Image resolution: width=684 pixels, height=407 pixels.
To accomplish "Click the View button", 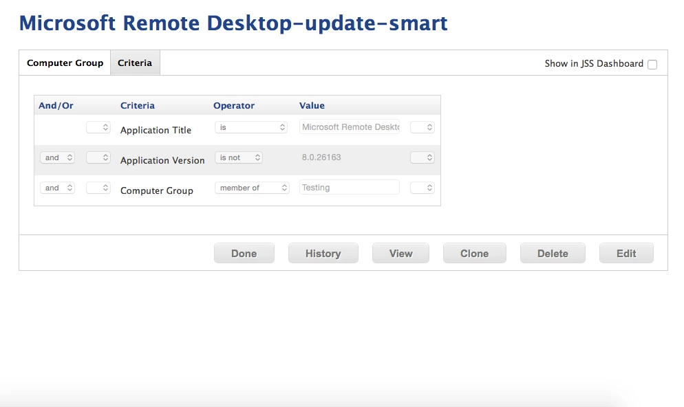I will pyautogui.click(x=401, y=253).
